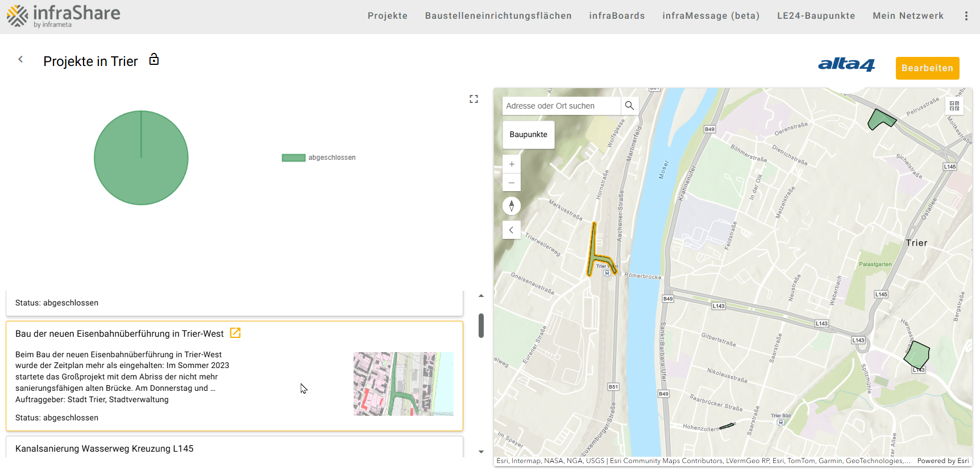Image resolution: width=980 pixels, height=471 pixels.
Task: Click the Trier West station icon
Action: [x=607, y=273]
